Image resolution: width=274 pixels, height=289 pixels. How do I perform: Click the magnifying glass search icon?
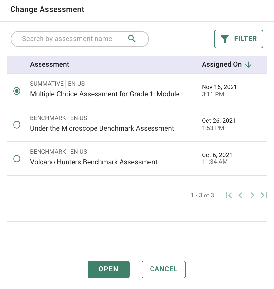point(132,39)
